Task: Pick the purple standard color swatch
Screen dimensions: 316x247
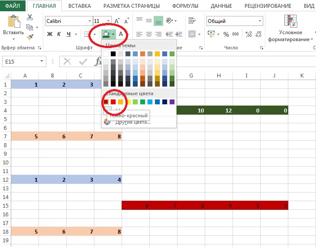Action: (172, 102)
